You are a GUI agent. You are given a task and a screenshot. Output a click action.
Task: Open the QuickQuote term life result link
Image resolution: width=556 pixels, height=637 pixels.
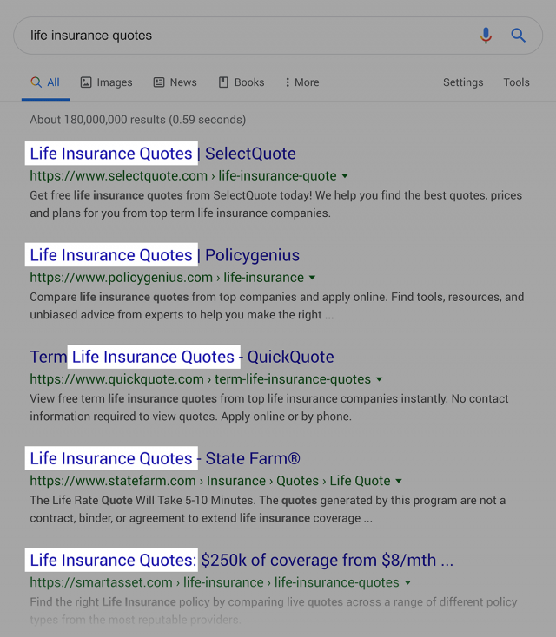tap(182, 357)
